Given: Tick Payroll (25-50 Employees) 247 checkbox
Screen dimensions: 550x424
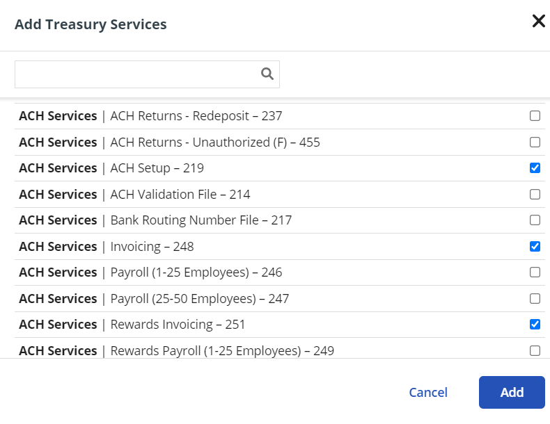Looking at the screenshot, I should coord(535,299).
